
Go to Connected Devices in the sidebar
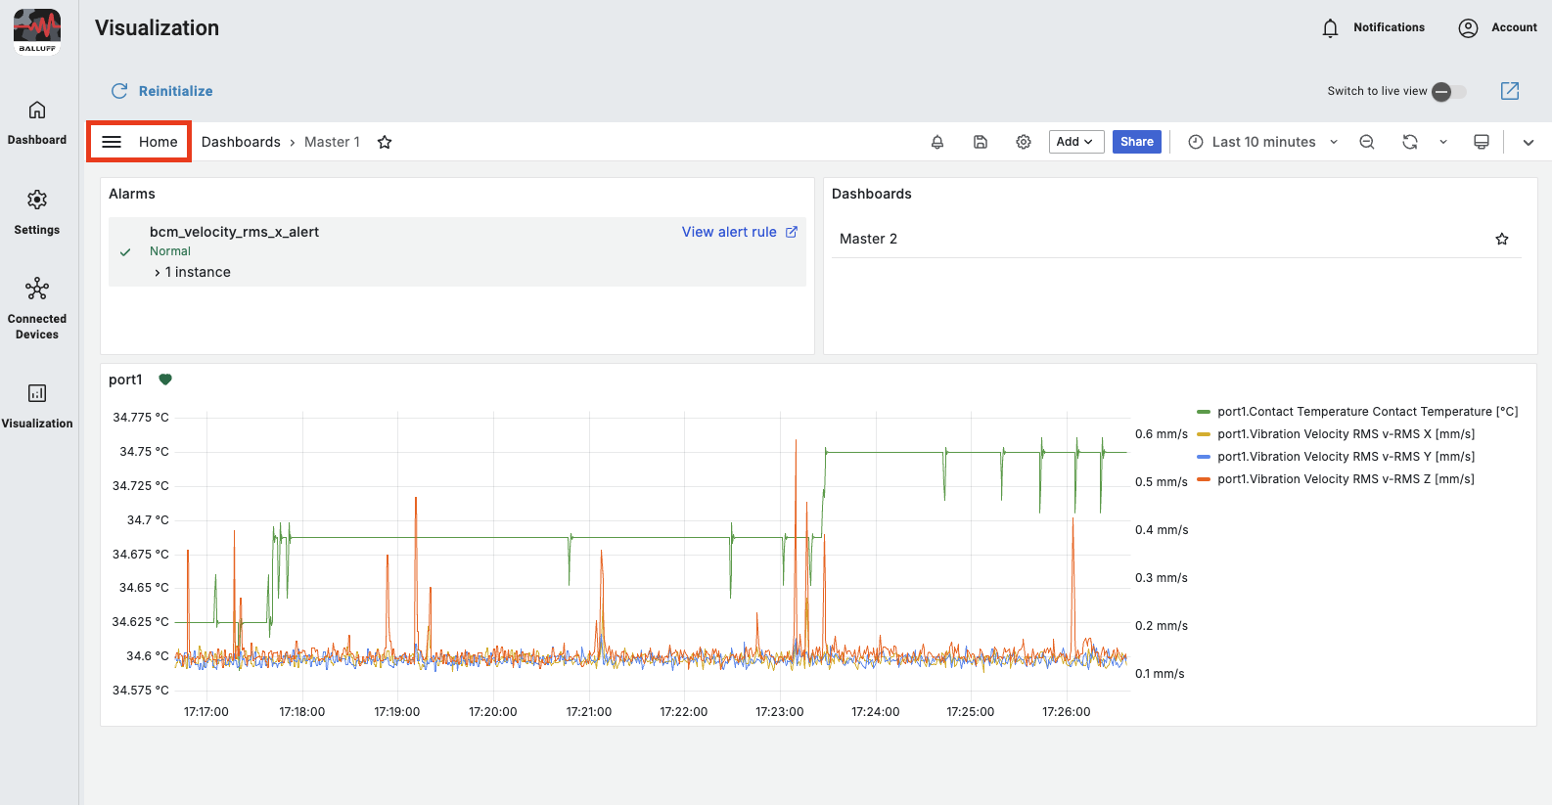[x=37, y=308]
